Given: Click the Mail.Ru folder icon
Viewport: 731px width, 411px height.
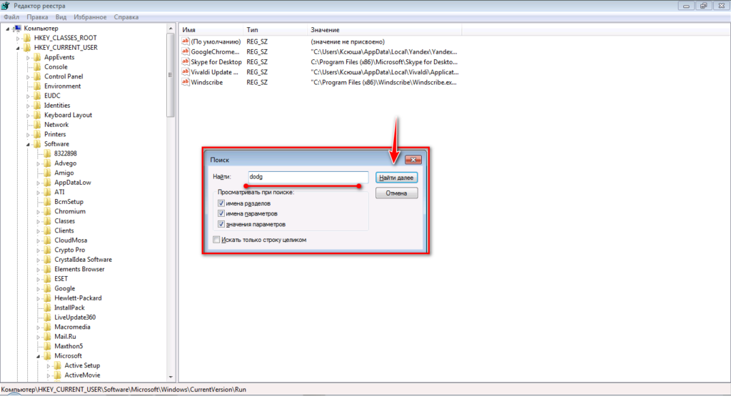Looking at the screenshot, I should coord(48,336).
